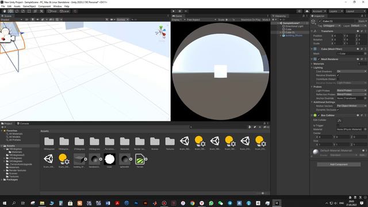Expand the Packages folder in Project tree
Screen dimensions: 368x207
point(2,179)
